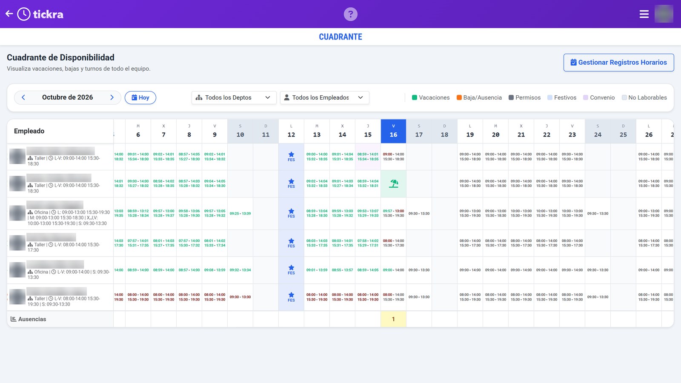
Task: Click the Hoy button
Action: point(140,97)
